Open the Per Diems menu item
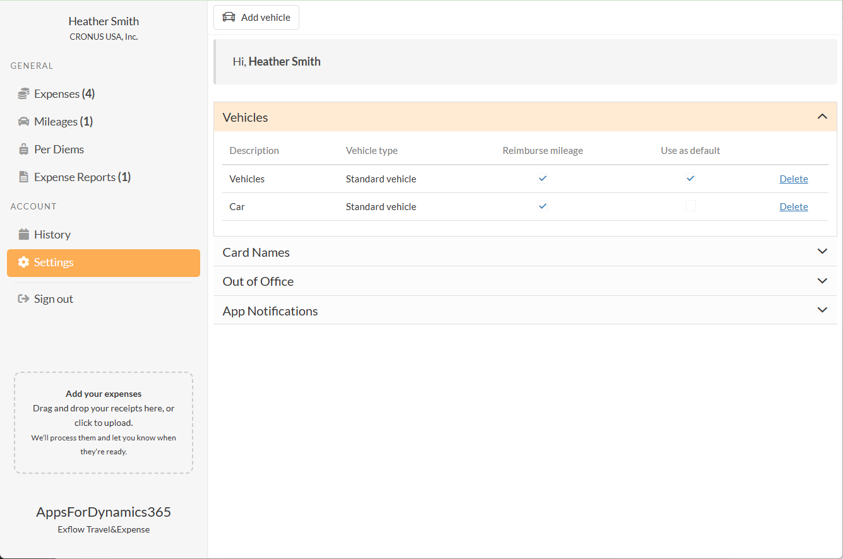This screenshot has width=843, height=559. point(59,150)
